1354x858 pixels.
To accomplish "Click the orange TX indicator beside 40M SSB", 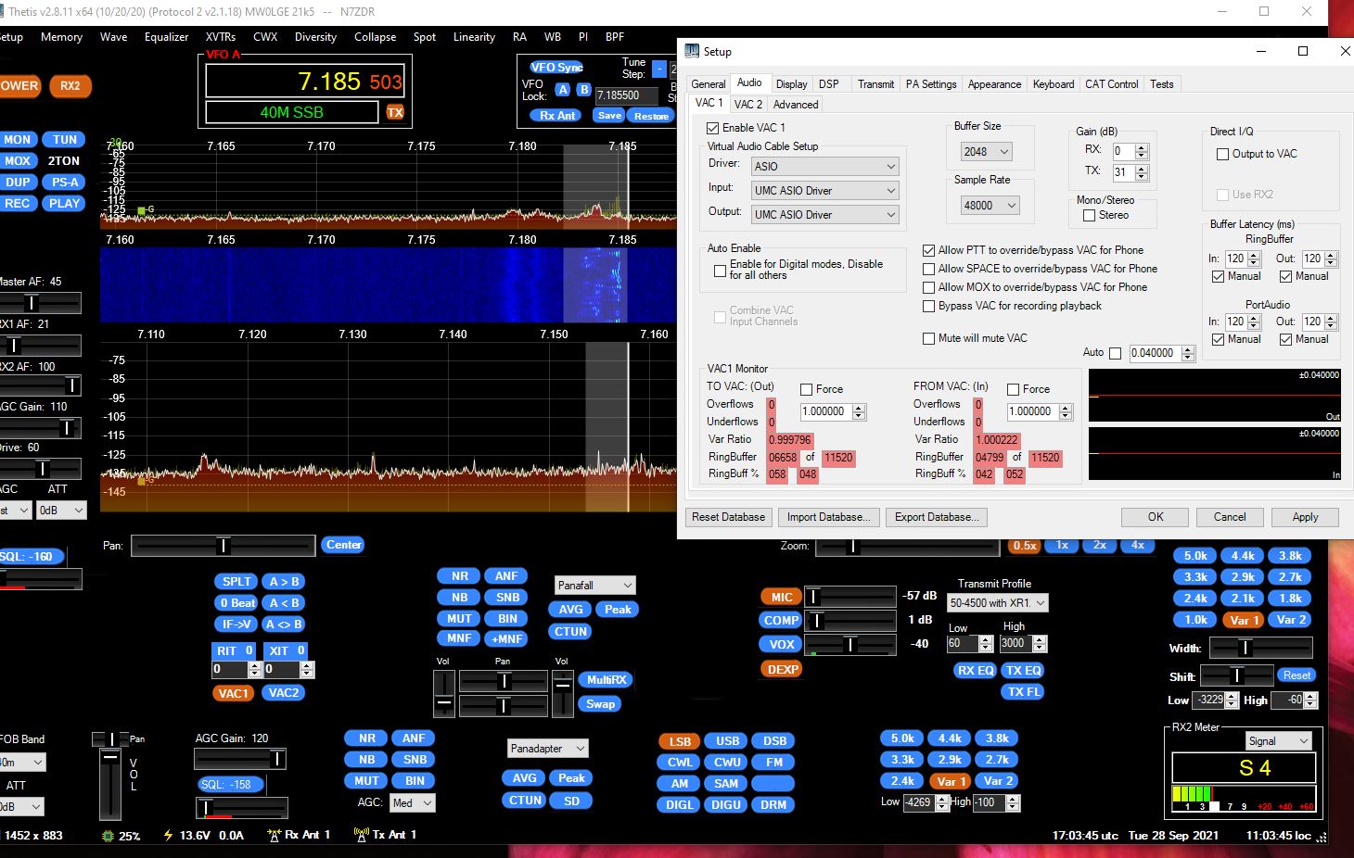I will [395, 112].
